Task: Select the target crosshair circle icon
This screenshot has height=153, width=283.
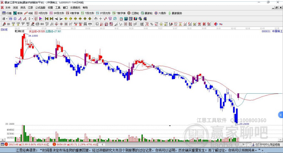Action: 56,24
